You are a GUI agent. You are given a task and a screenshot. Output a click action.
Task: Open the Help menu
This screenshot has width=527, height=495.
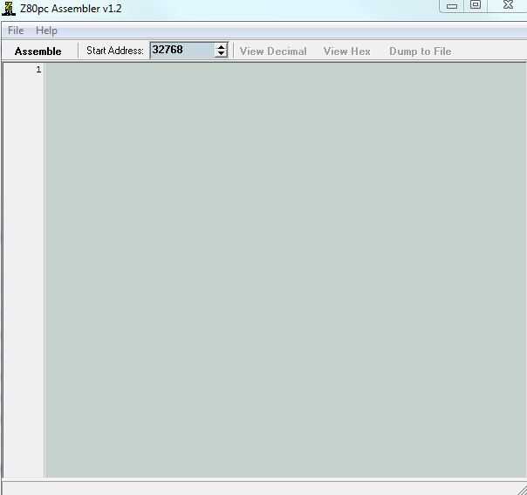click(x=46, y=31)
